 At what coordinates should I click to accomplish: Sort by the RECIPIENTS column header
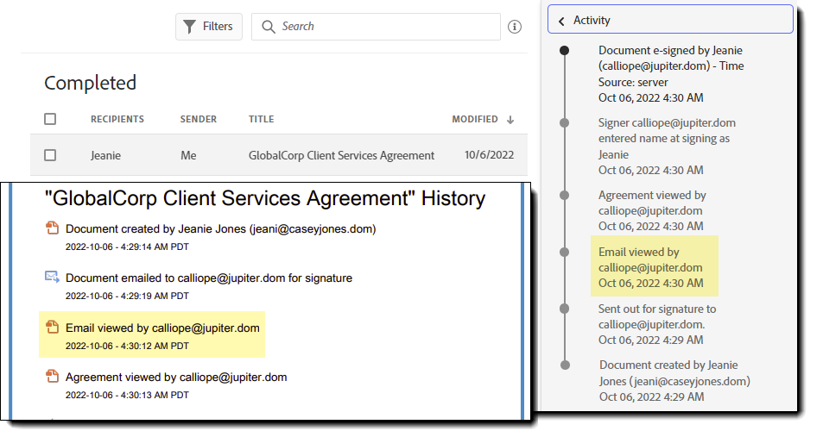coord(117,119)
